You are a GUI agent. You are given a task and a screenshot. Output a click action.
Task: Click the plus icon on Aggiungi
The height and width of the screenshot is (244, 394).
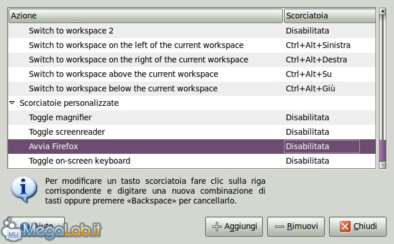[x=217, y=227]
